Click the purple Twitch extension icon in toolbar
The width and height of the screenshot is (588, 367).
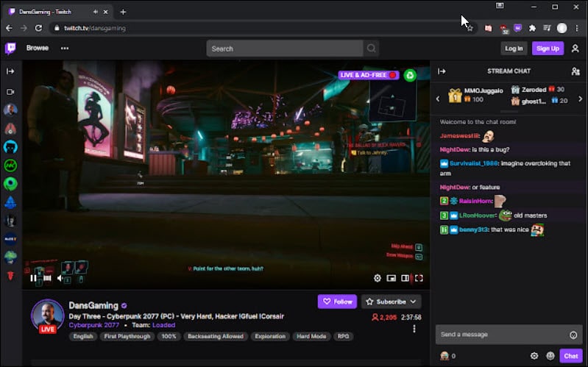click(517, 28)
